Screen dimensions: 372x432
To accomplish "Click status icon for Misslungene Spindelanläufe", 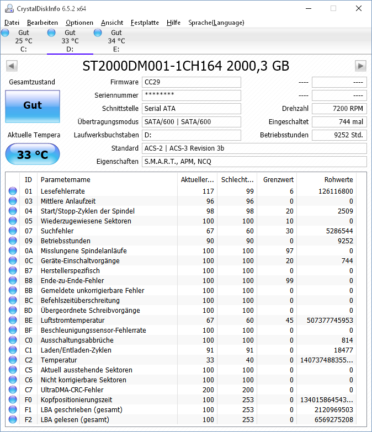I will pyautogui.click(x=13, y=250).
